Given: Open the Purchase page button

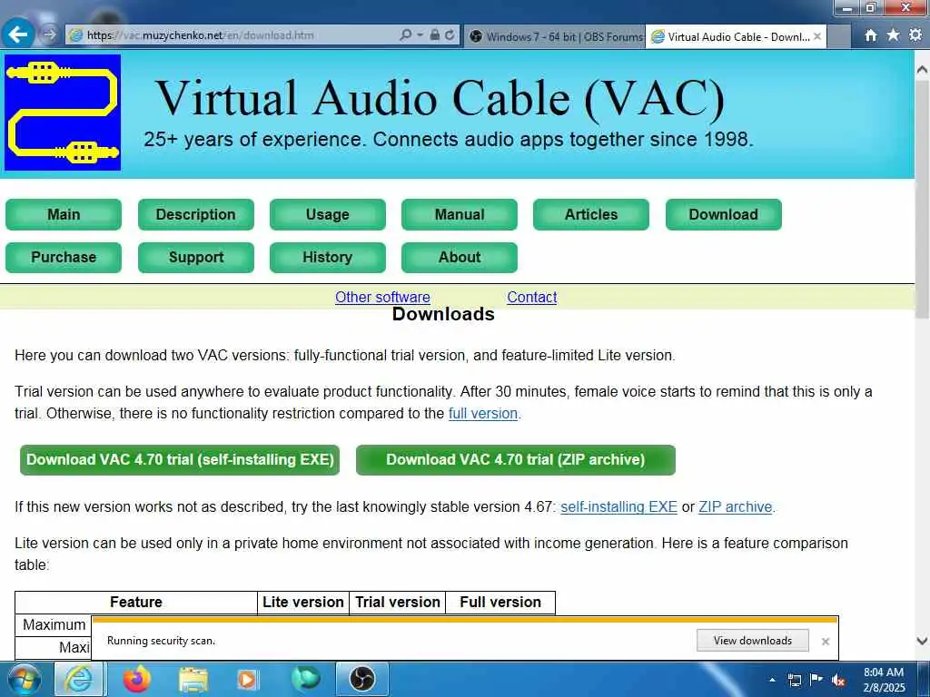Looking at the screenshot, I should click(x=64, y=257).
